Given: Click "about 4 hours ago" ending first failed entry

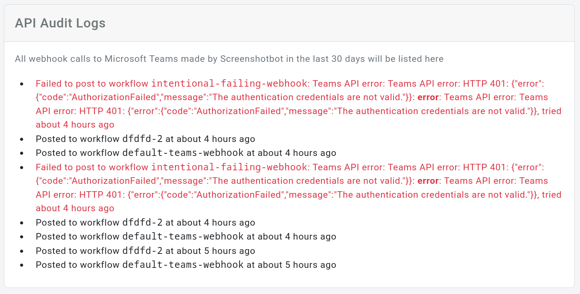Looking at the screenshot, I should 75,125.
